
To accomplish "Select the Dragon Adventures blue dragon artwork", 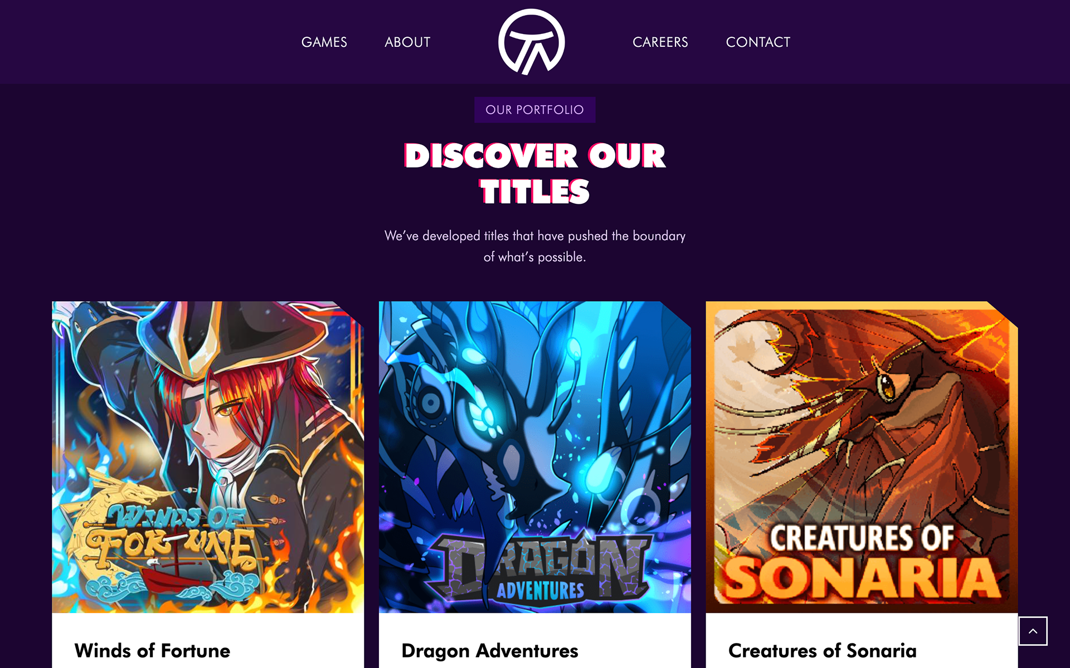I will [x=534, y=457].
